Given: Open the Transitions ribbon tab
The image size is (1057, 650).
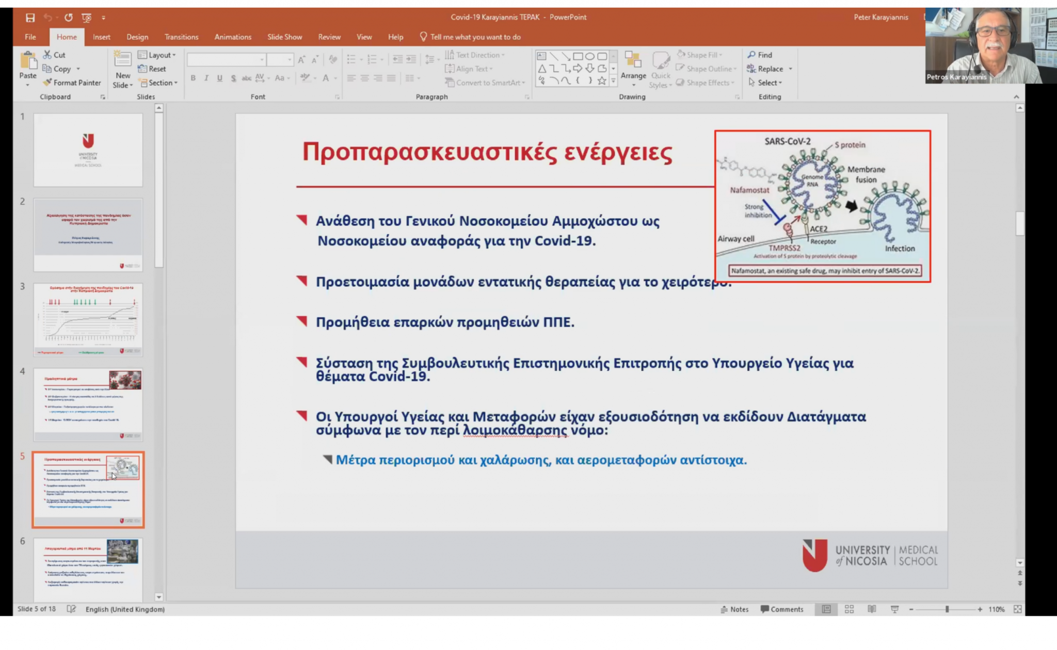Looking at the screenshot, I should [x=181, y=37].
